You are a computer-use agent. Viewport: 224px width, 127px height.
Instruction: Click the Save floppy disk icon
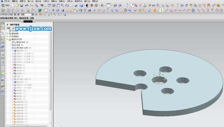21,5
